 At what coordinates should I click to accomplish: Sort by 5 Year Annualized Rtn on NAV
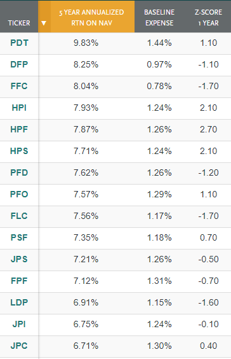91,18
